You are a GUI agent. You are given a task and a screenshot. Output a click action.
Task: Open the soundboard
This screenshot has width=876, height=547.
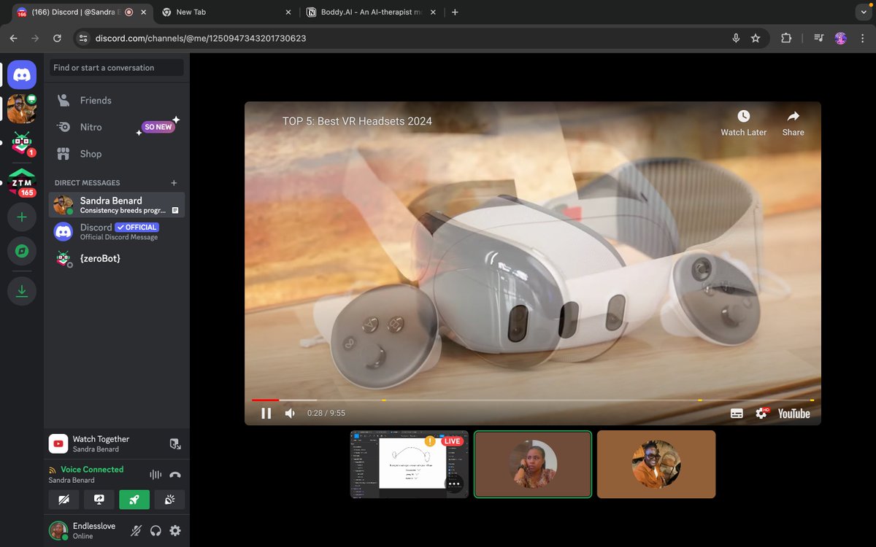pyautogui.click(x=170, y=500)
